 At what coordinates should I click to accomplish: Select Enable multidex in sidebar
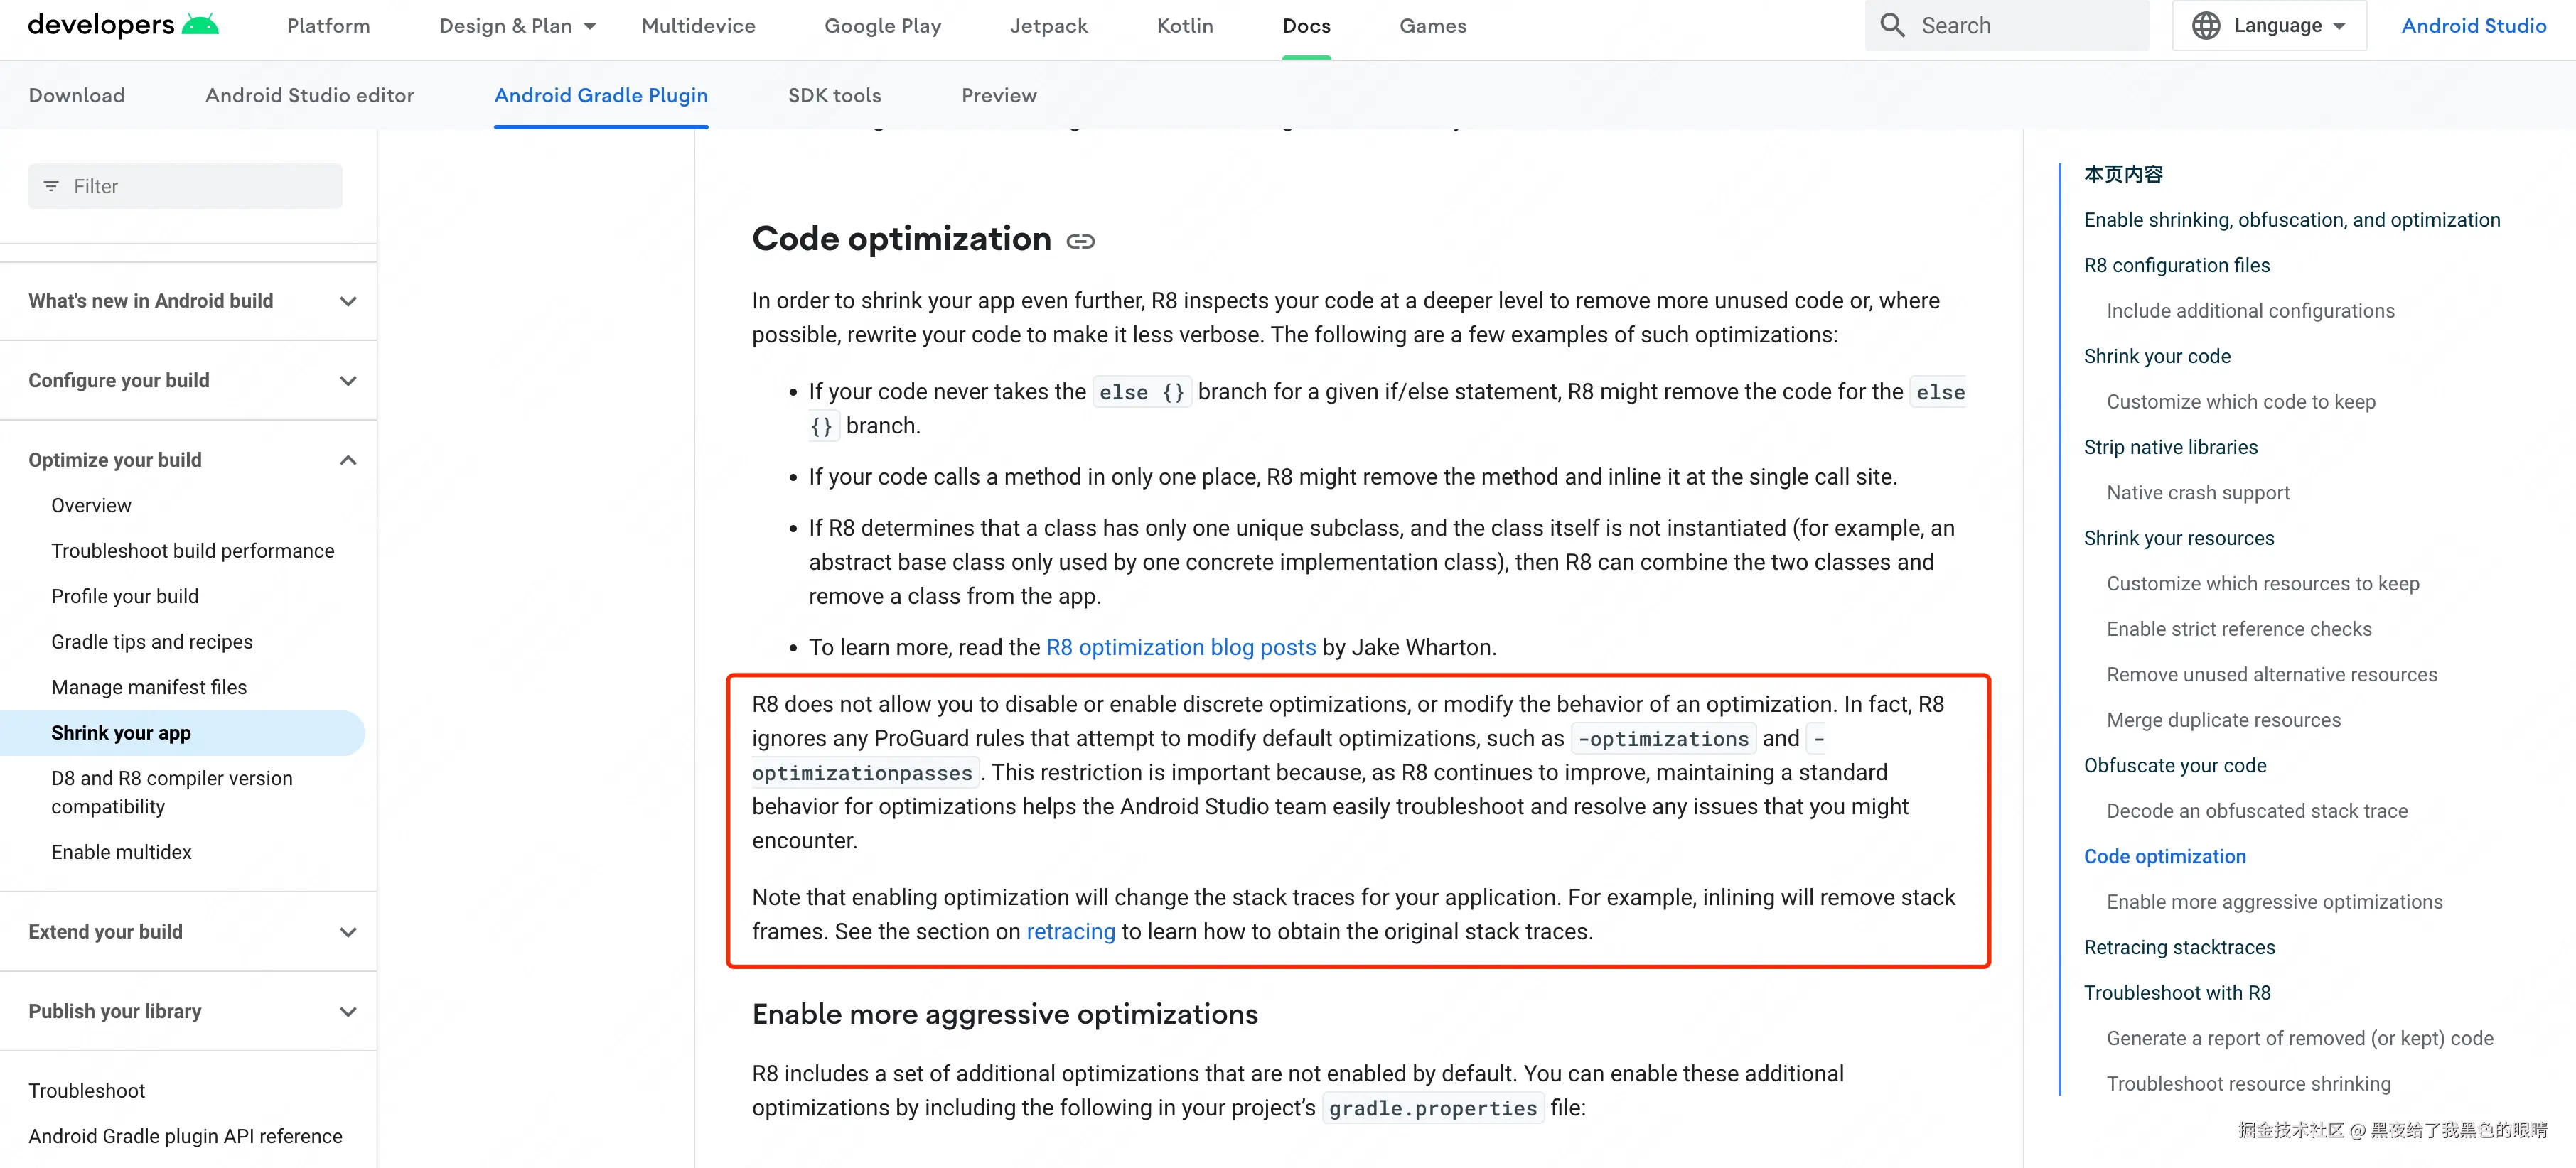coord(121,851)
